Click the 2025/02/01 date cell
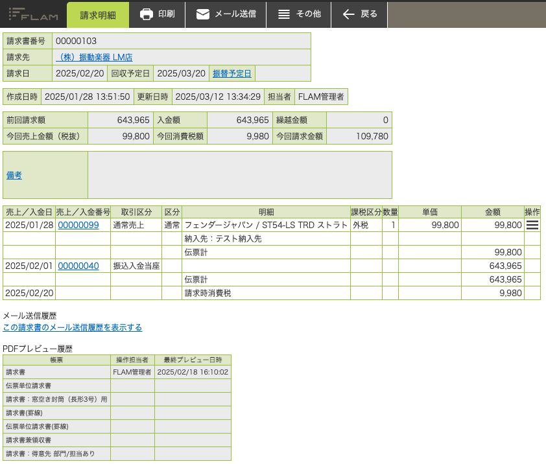 point(29,266)
